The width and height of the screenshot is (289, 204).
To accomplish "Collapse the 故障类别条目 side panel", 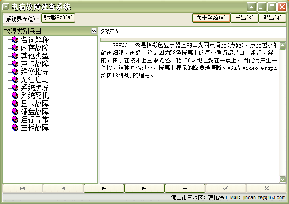I will 94,31.
